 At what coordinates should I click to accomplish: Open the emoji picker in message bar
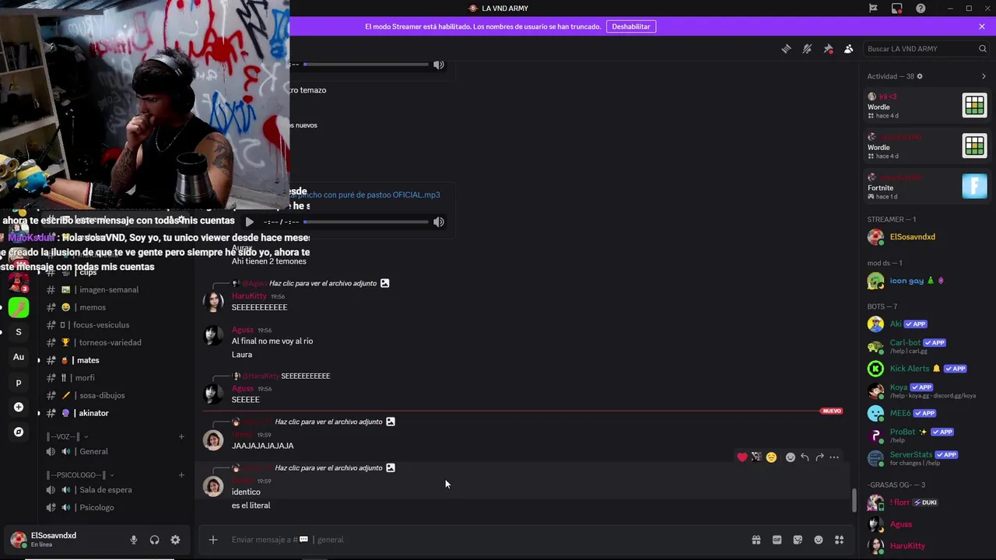(819, 540)
